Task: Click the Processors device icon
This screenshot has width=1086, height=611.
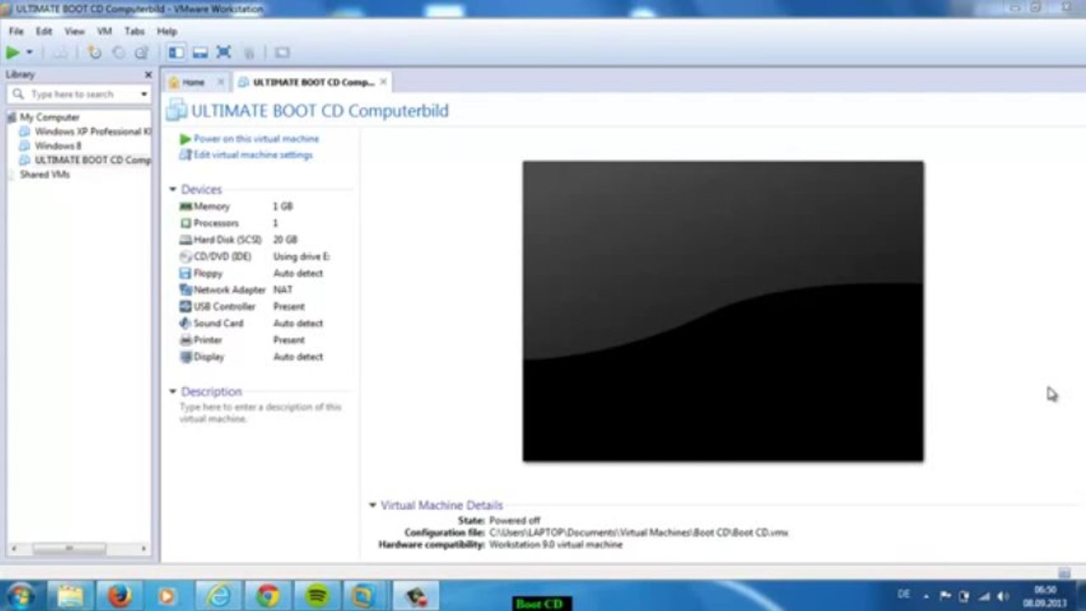Action: tap(186, 223)
